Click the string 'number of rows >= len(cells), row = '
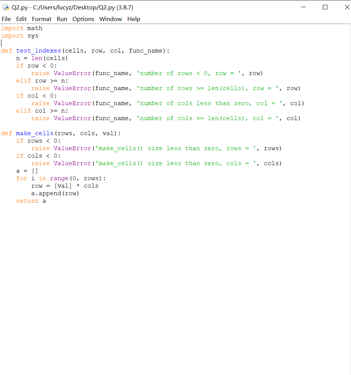The width and height of the screenshot is (351, 375). pos(208,89)
